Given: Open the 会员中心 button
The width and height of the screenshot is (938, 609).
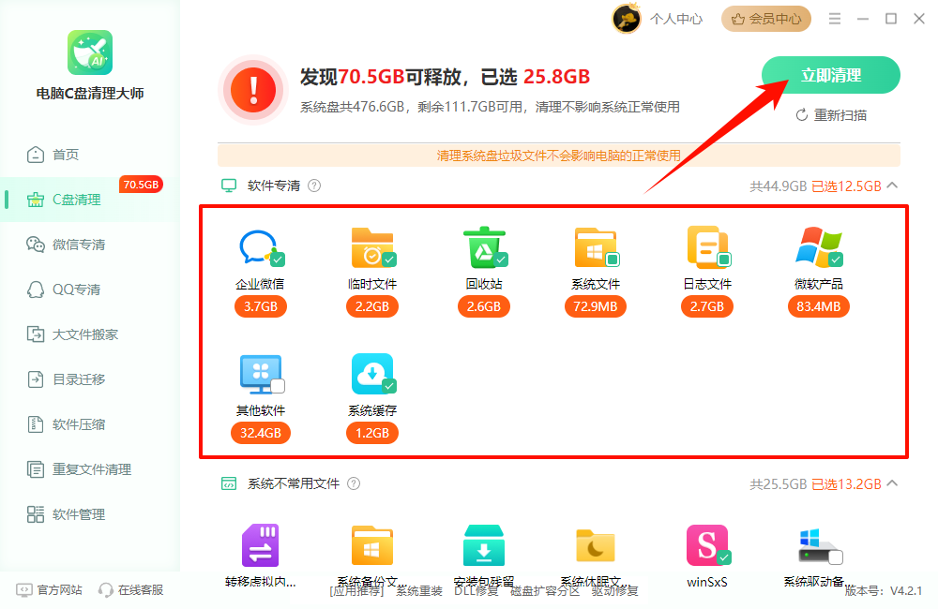Looking at the screenshot, I should [766, 19].
